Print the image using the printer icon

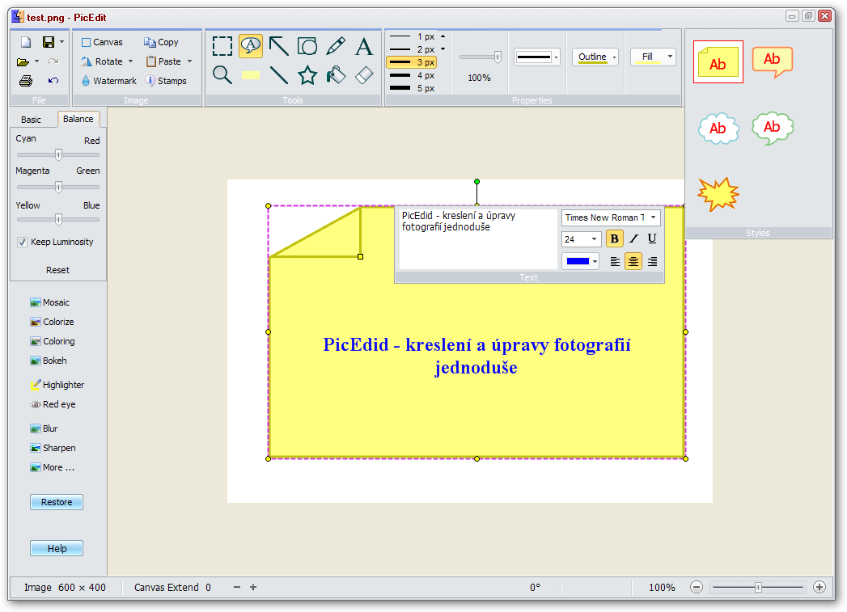25,81
